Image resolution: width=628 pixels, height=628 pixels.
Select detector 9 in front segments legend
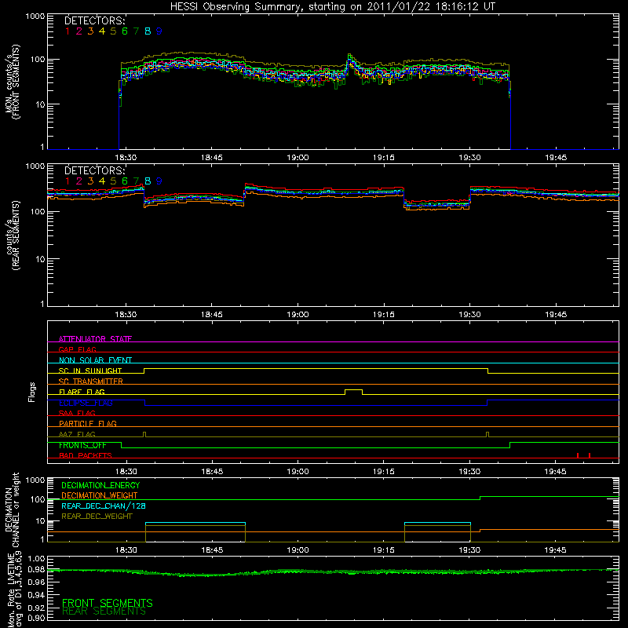(x=159, y=31)
